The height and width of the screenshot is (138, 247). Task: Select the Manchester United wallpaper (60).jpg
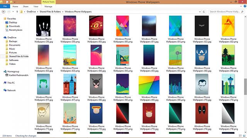pos(96,26)
